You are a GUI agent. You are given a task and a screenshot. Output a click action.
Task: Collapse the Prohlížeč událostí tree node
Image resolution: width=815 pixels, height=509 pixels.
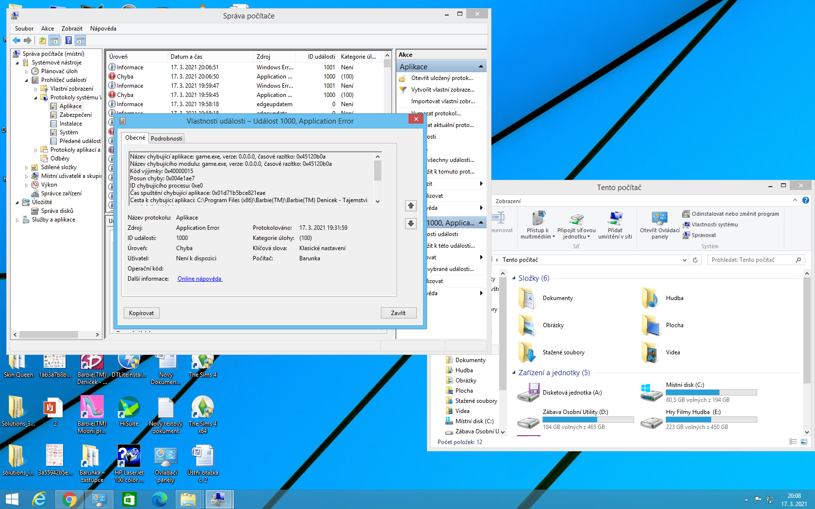pos(27,80)
